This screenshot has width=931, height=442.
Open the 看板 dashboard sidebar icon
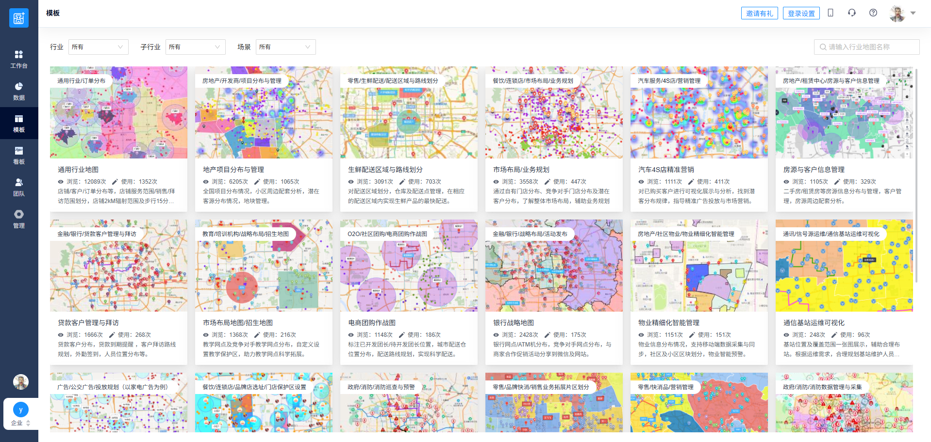click(x=19, y=155)
